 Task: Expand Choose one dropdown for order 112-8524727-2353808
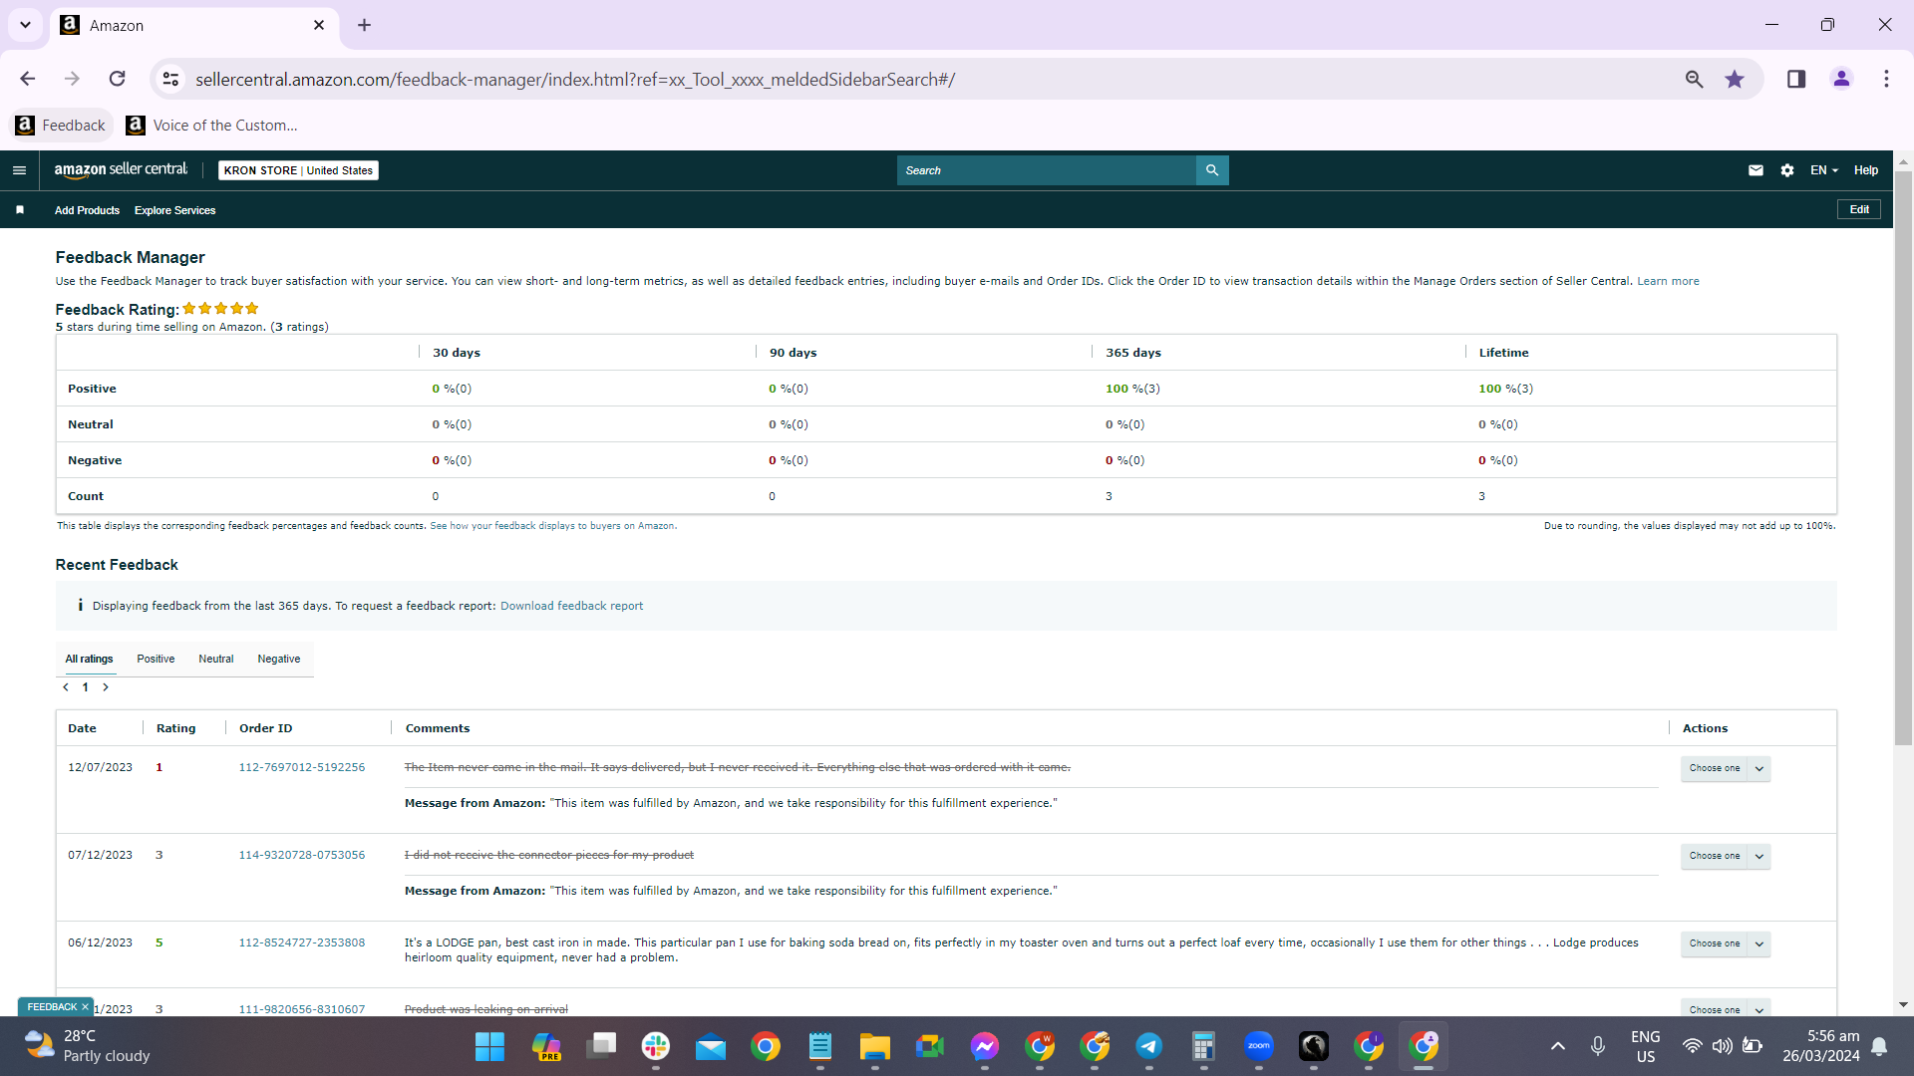pos(1725,943)
